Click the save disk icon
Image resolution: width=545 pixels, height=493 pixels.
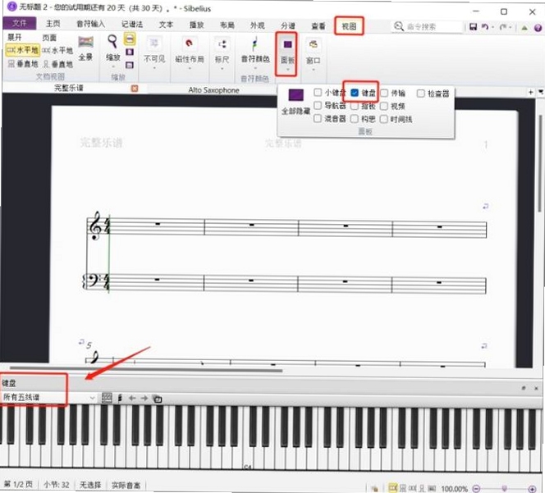pyautogui.click(x=473, y=27)
